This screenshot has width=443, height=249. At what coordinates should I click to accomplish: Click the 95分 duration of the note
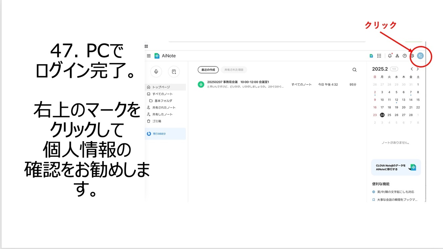[x=353, y=85]
